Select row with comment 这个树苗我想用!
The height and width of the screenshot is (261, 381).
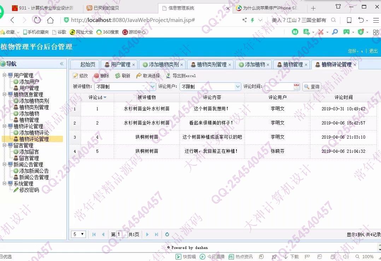coord(223,109)
